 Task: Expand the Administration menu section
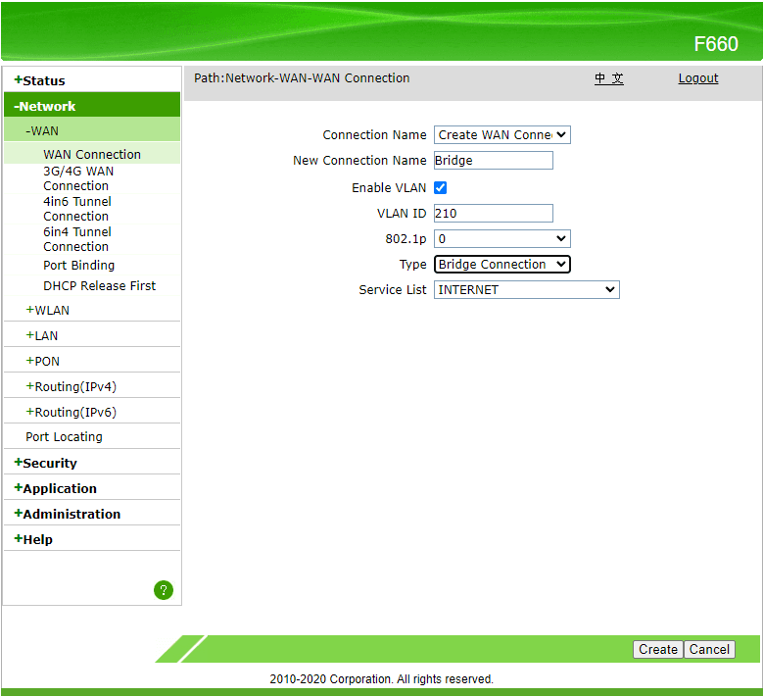(x=71, y=515)
